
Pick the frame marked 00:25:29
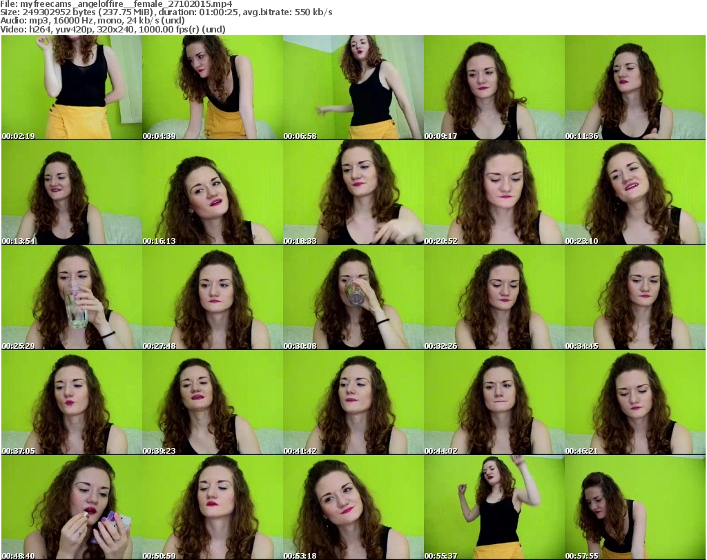tap(72, 298)
